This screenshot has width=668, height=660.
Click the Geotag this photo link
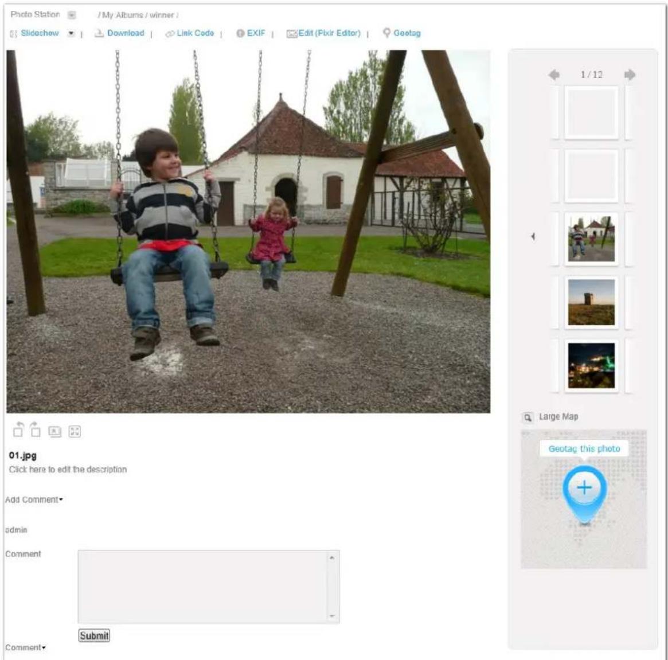[x=584, y=448]
